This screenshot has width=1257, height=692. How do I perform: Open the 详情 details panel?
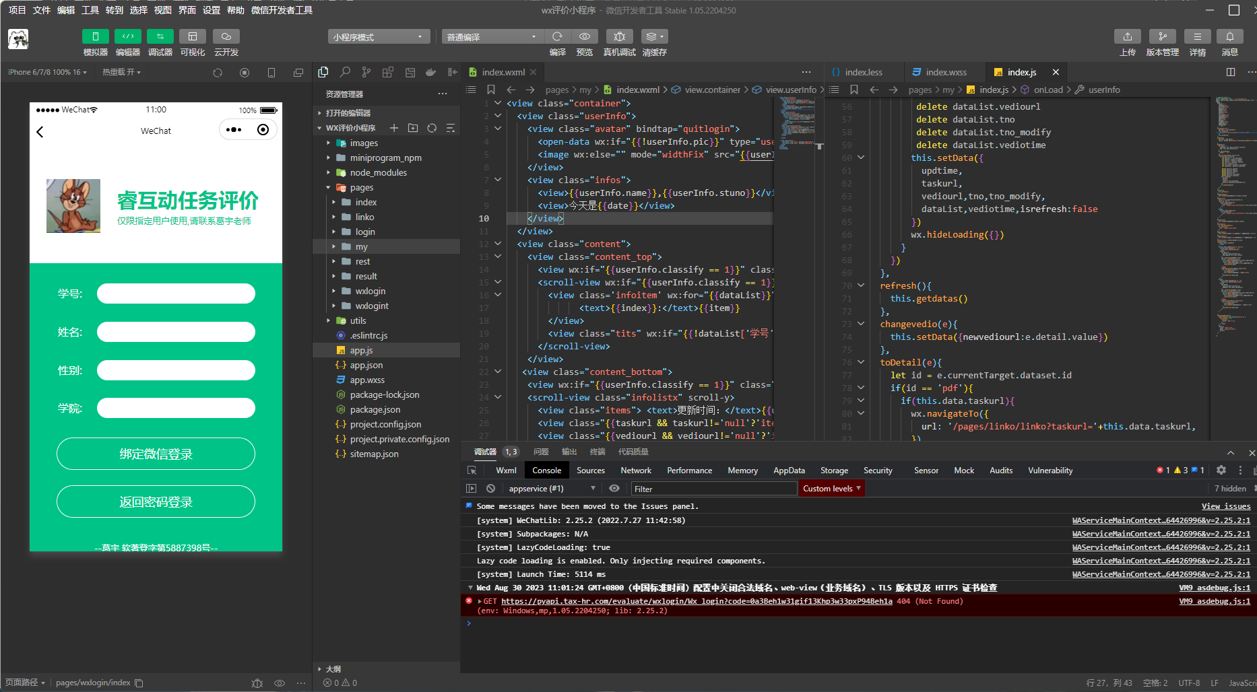click(x=1198, y=36)
